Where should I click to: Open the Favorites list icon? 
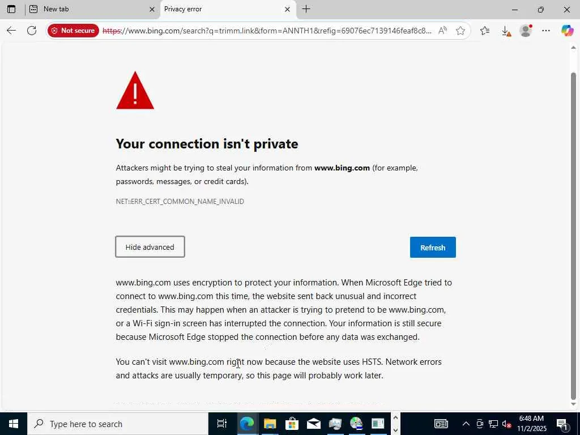pos(485,31)
